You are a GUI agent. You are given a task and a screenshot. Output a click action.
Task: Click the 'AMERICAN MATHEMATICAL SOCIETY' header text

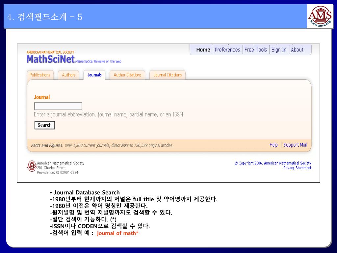tap(50, 52)
